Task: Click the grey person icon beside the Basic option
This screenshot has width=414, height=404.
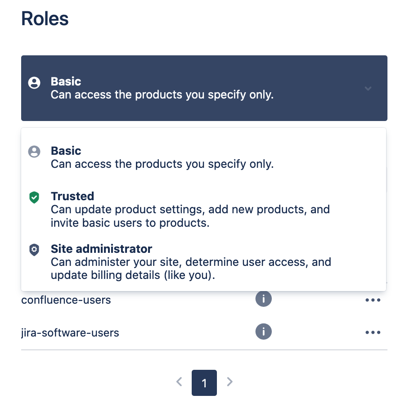Action: [34, 152]
